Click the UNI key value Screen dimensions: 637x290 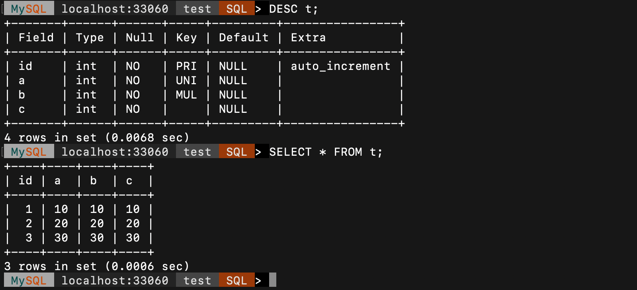186,80
